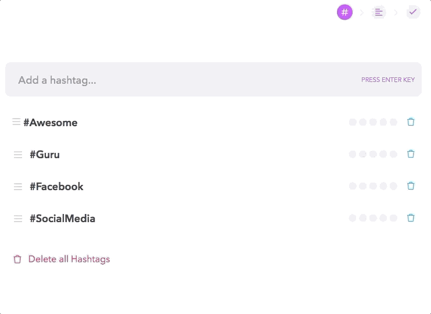Image resolution: width=431 pixels, height=314 pixels.
Task: Remove #Guru using its trash icon
Action: (411, 154)
